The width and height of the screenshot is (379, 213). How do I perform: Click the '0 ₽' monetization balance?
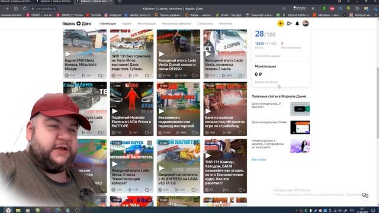pos(258,75)
